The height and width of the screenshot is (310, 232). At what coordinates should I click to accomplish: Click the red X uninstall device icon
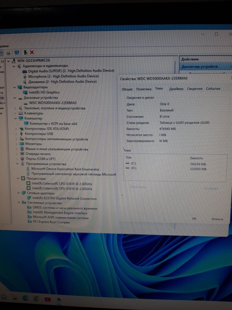point(32,52)
